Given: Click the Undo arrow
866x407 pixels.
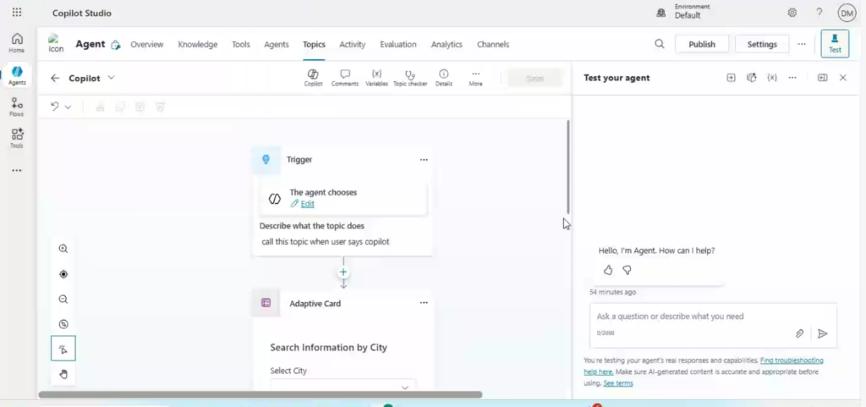Looking at the screenshot, I should 55,107.
